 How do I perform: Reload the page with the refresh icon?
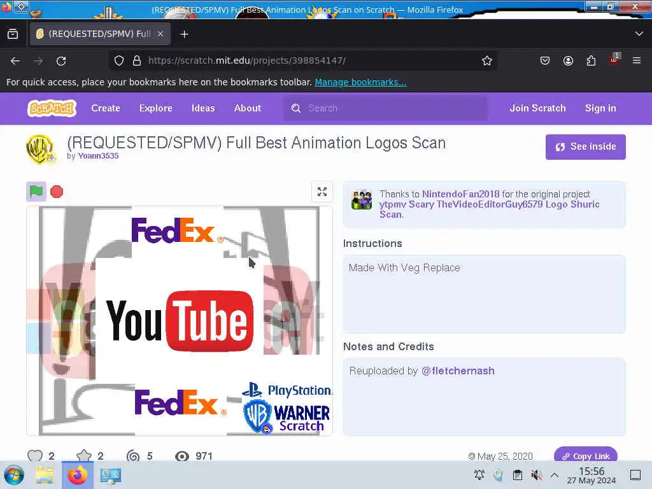61,60
